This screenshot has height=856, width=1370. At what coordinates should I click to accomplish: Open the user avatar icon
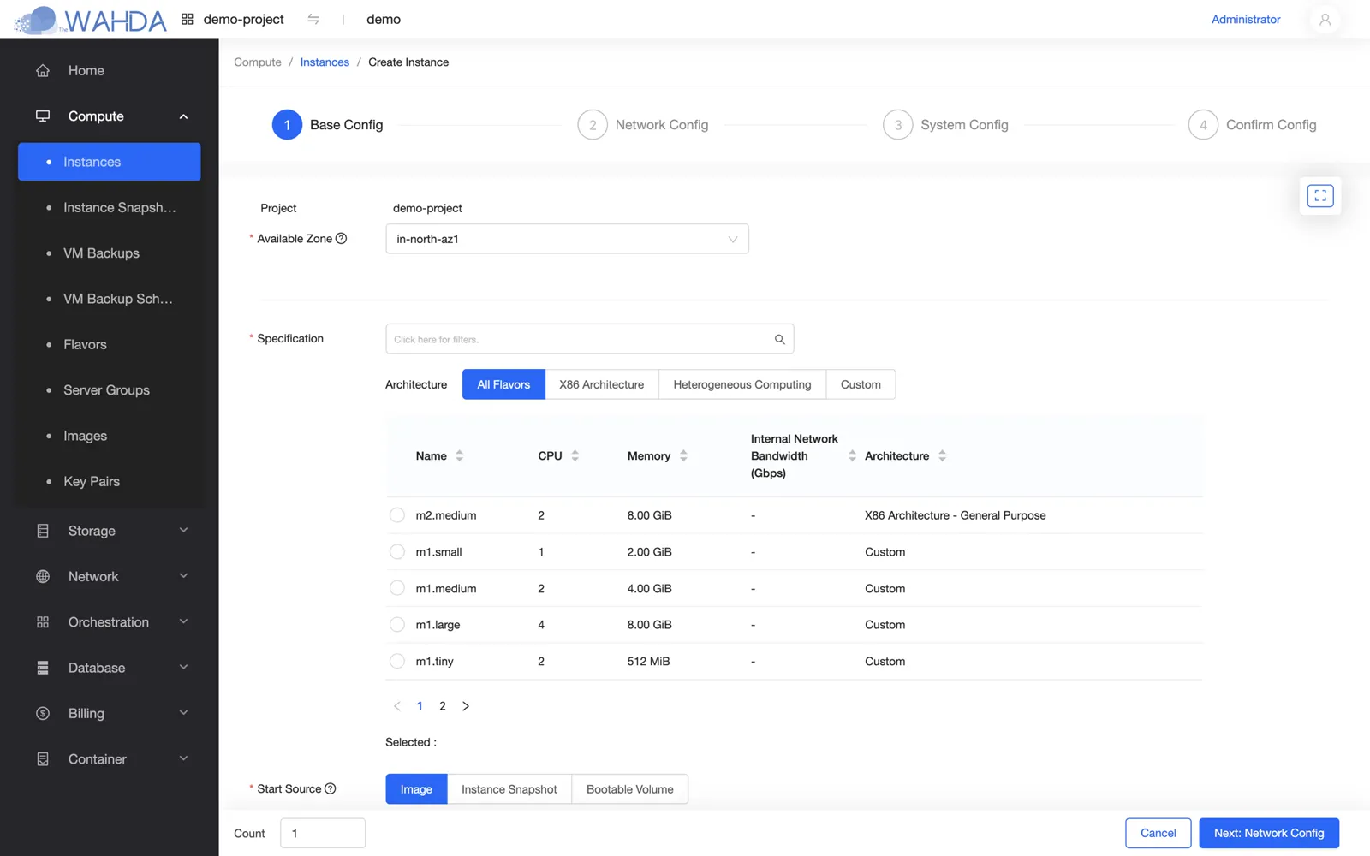pyautogui.click(x=1325, y=19)
